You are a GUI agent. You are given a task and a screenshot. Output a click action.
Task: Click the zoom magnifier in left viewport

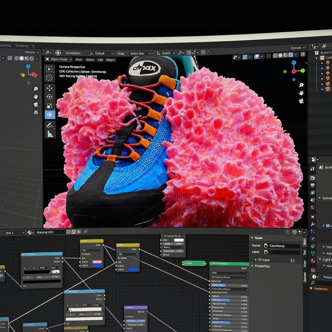[36, 89]
